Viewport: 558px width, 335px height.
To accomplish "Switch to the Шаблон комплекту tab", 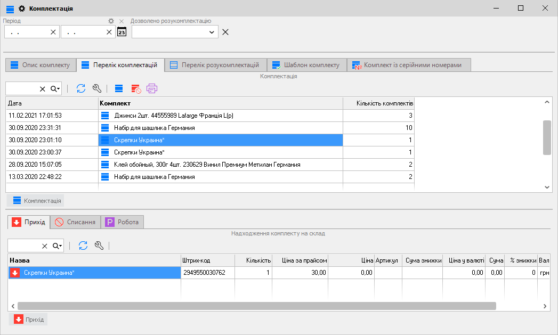I will [x=306, y=65].
